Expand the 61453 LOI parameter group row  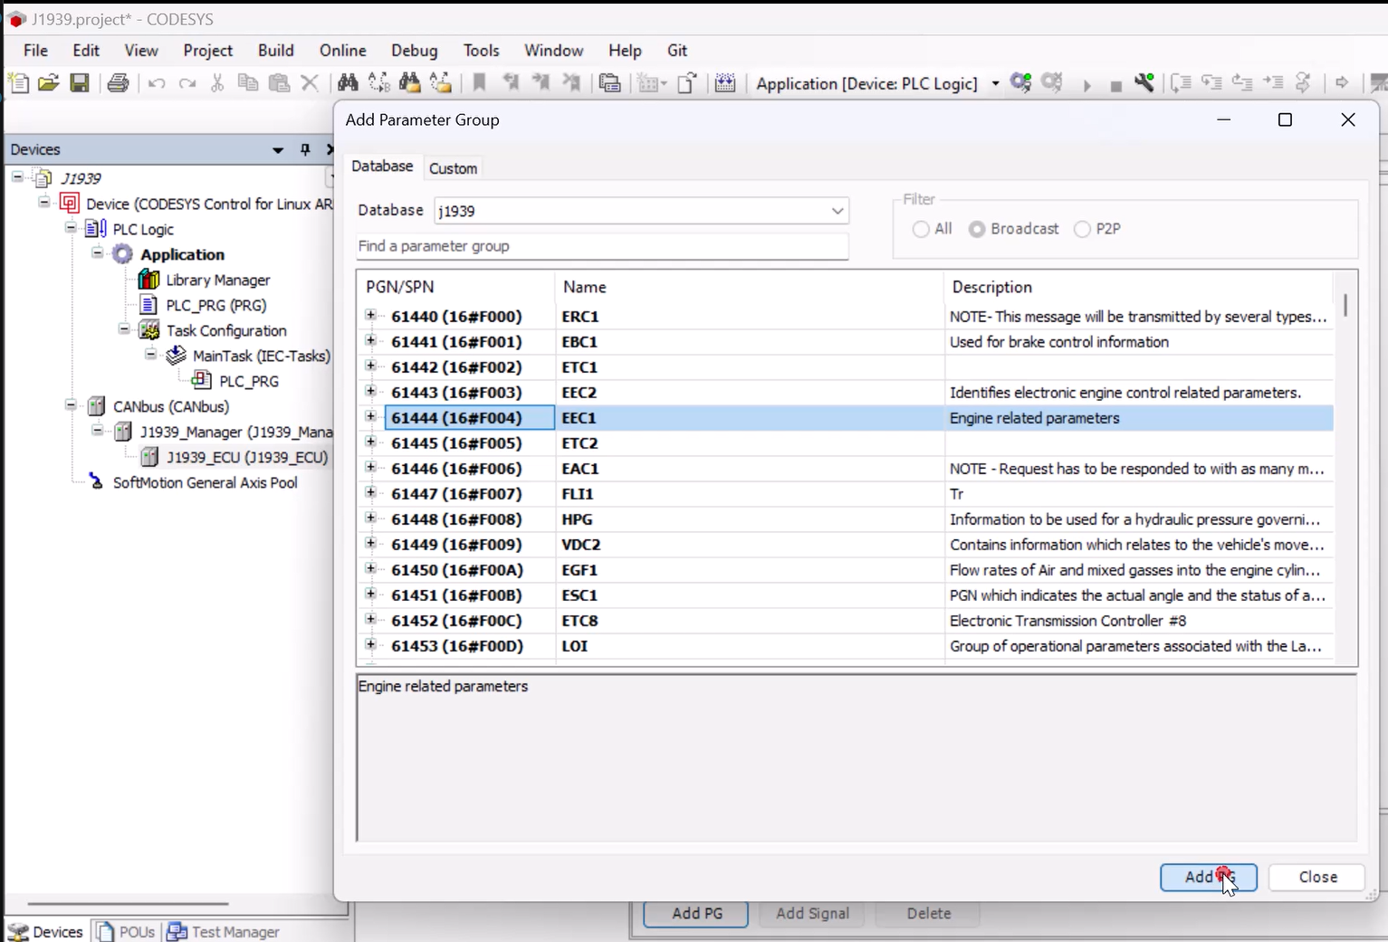(370, 645)
